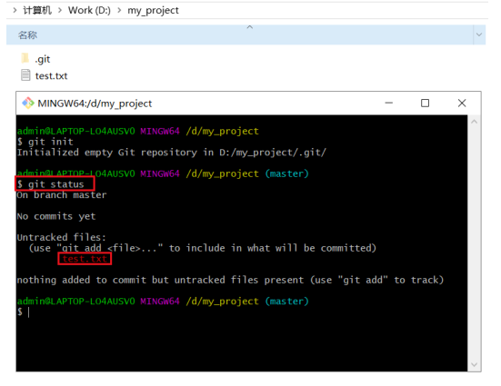Expand chevron after Work (D:) breadcrumb
501x386 pixels.
pos(119,10)
